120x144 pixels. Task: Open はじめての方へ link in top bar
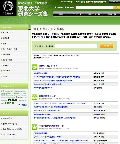[x=69, y=2]
